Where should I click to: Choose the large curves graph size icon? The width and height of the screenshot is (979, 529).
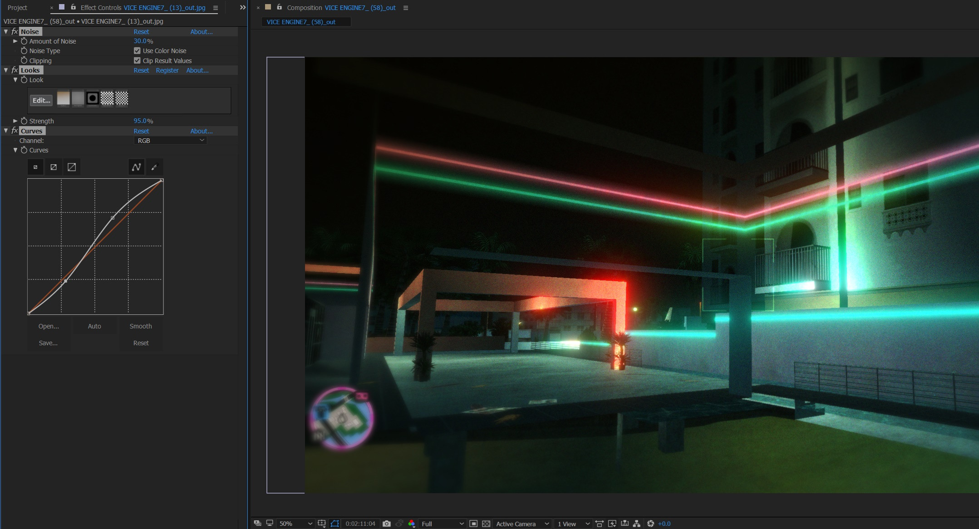pos(72,167)
